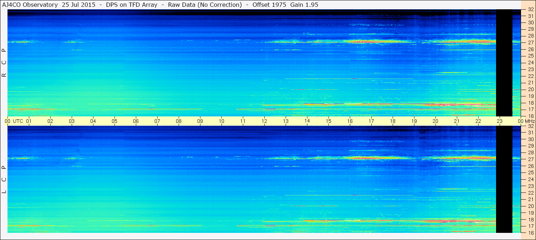Click the vertical 'L C P' panel label
The image size is (536, 240).
pos(4,180)
